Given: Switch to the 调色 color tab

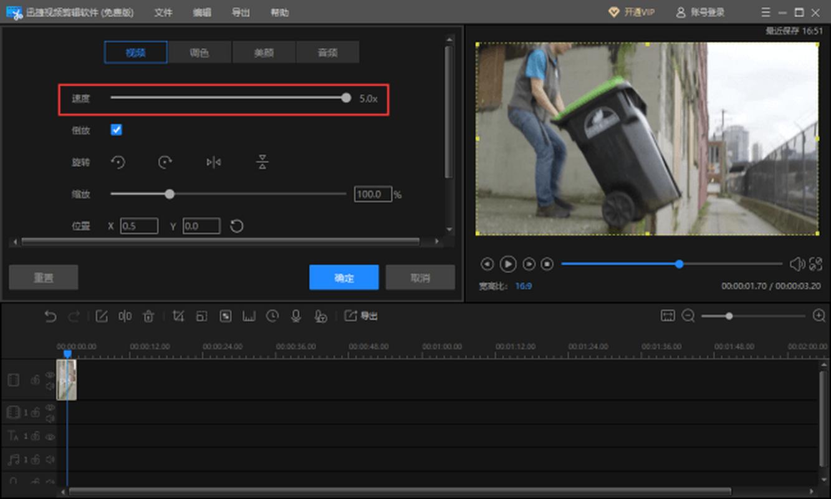Looking at the screenshot, I should coord(199,53).
